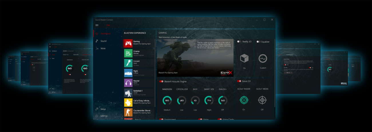
Task: Adjust the Immersion dial showing 80
Action: [x=167, y=100]
